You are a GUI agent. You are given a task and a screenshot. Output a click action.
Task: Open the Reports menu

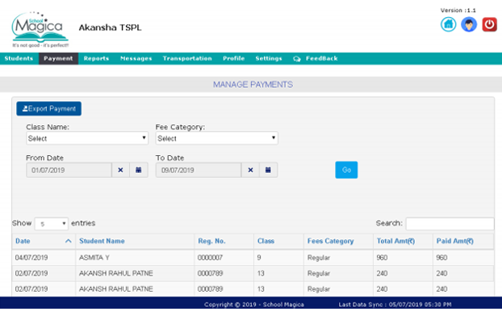(x=96, y=59)
